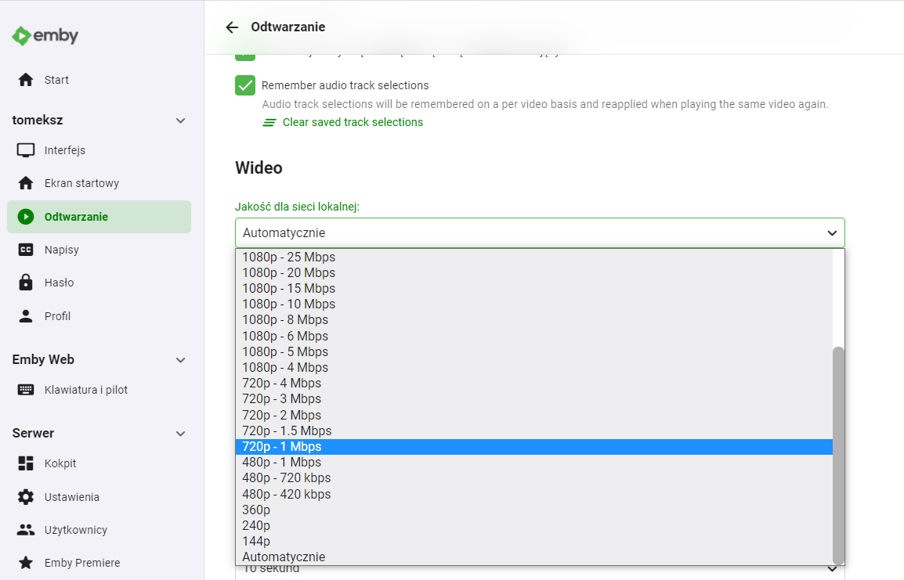The image size is (904, 580).
Task: Click the Hasło lock icon
Action: click(x=26, y=282)
